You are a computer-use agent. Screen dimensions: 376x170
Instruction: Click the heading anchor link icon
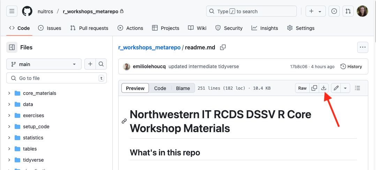tap(124, 121)
